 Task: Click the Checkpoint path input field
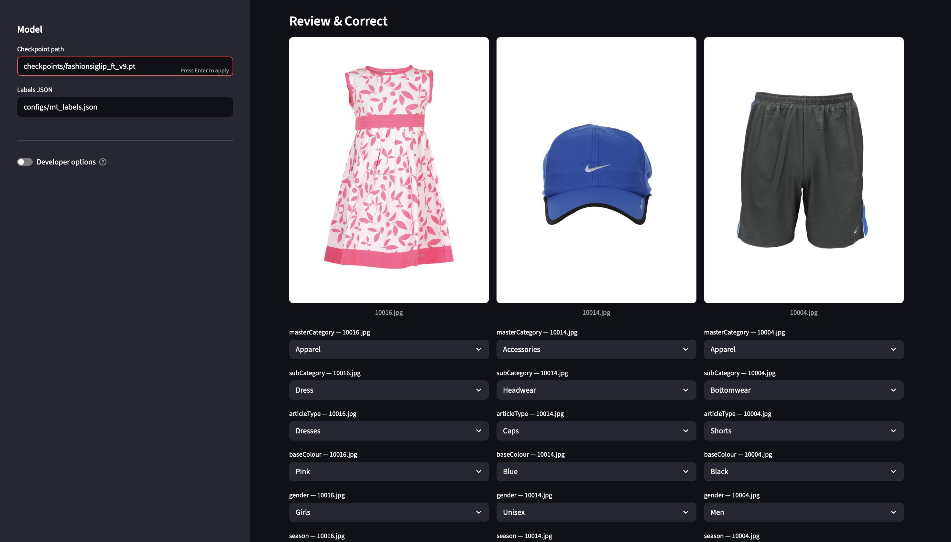[x=125, y=66]
